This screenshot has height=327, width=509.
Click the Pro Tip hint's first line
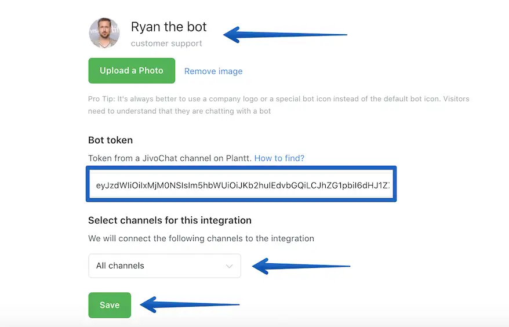[x=278, y=99]
